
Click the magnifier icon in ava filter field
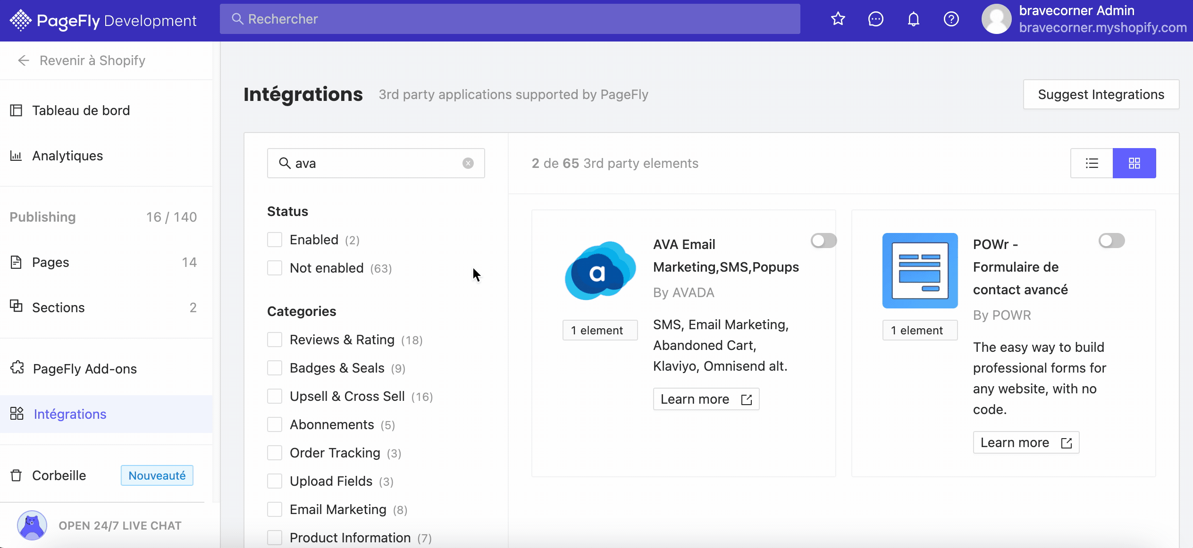pos(285,163)
